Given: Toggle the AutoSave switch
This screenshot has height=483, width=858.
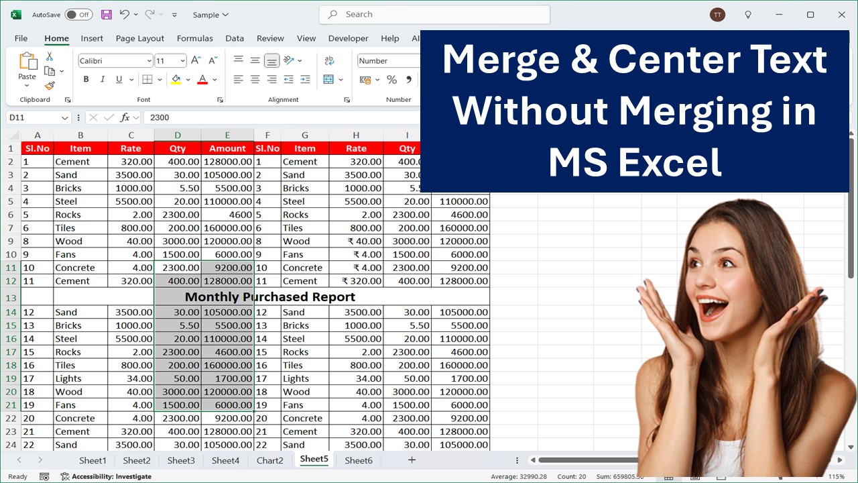Looking at the screenshot, I should coord(79,14).
